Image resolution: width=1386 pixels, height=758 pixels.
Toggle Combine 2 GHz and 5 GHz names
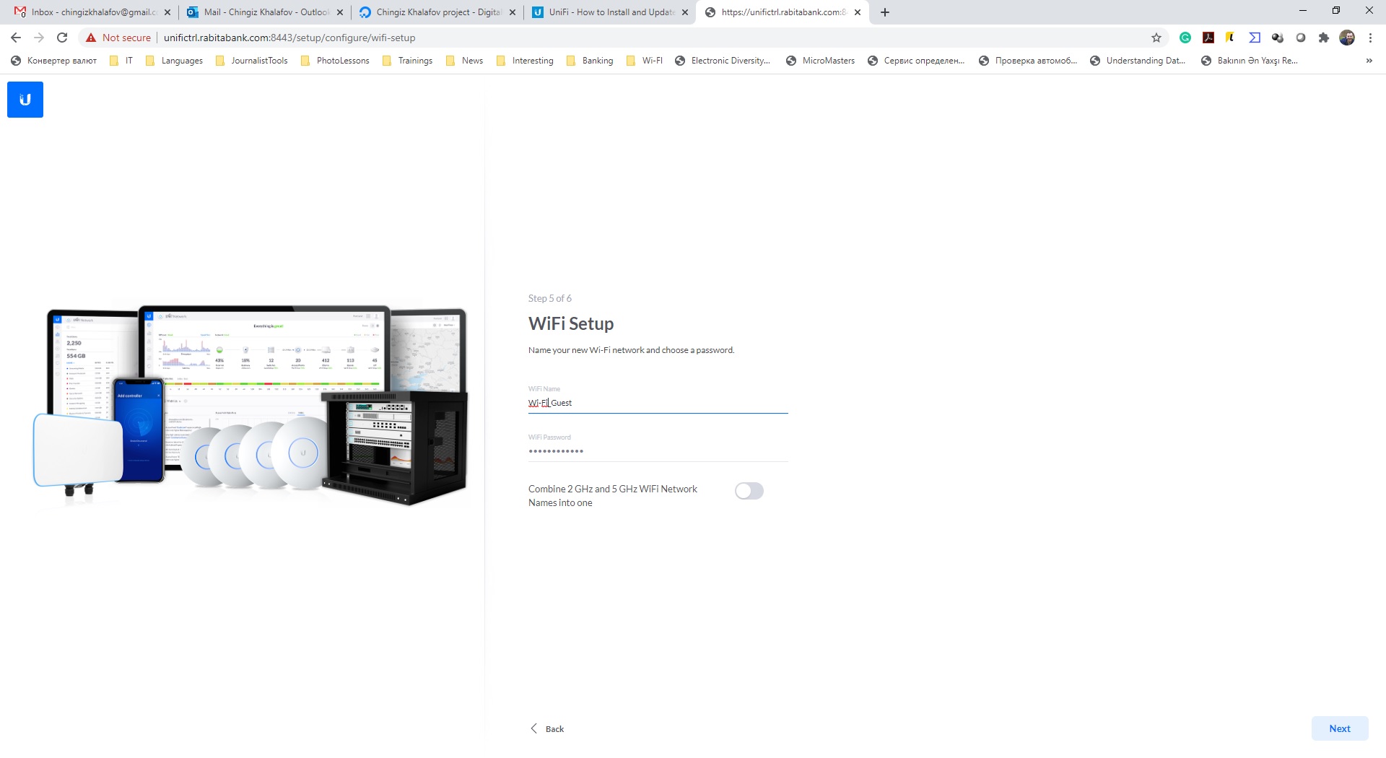tap(749, 491)
